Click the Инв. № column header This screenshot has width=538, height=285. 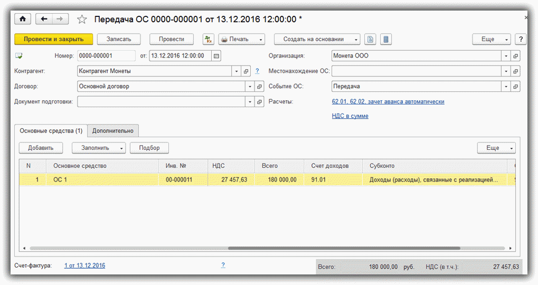(183, 166)
